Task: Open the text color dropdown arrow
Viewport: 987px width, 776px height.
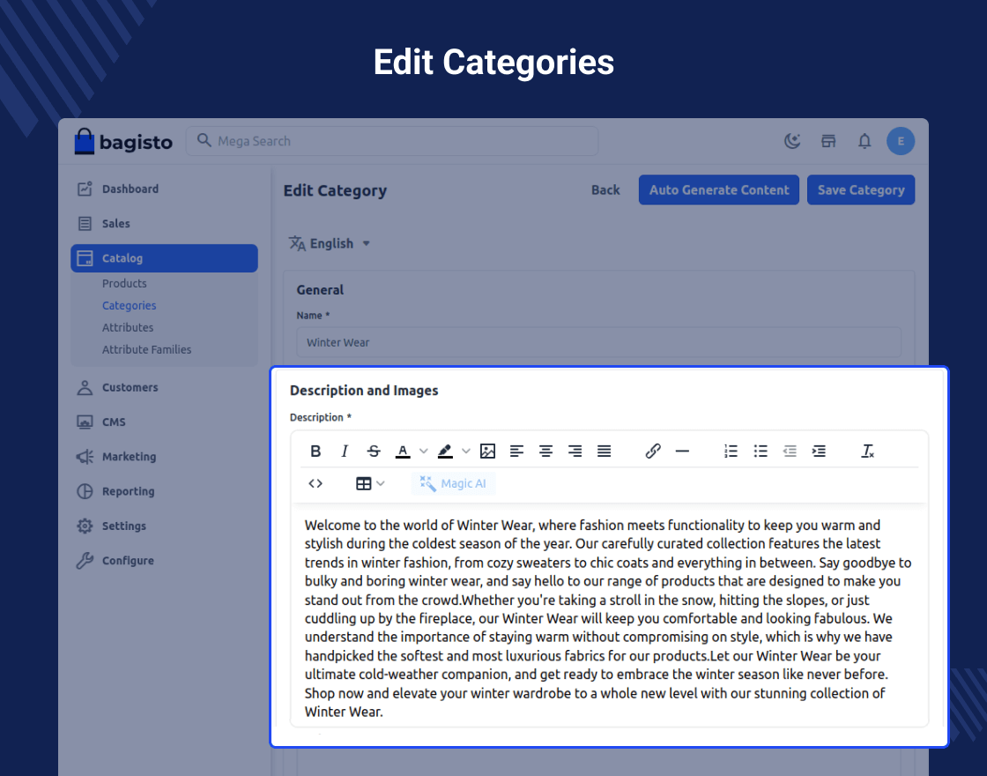Action: pyautogui.click(x=424, y=451)
